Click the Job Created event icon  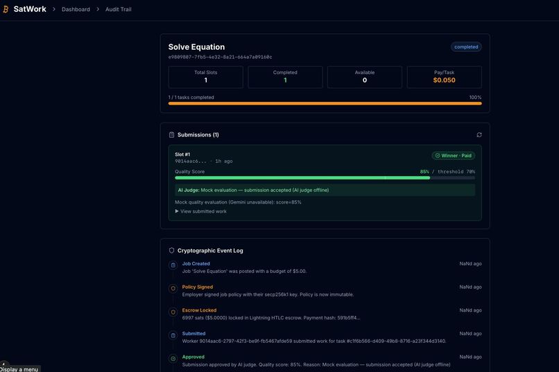[173, 265]
